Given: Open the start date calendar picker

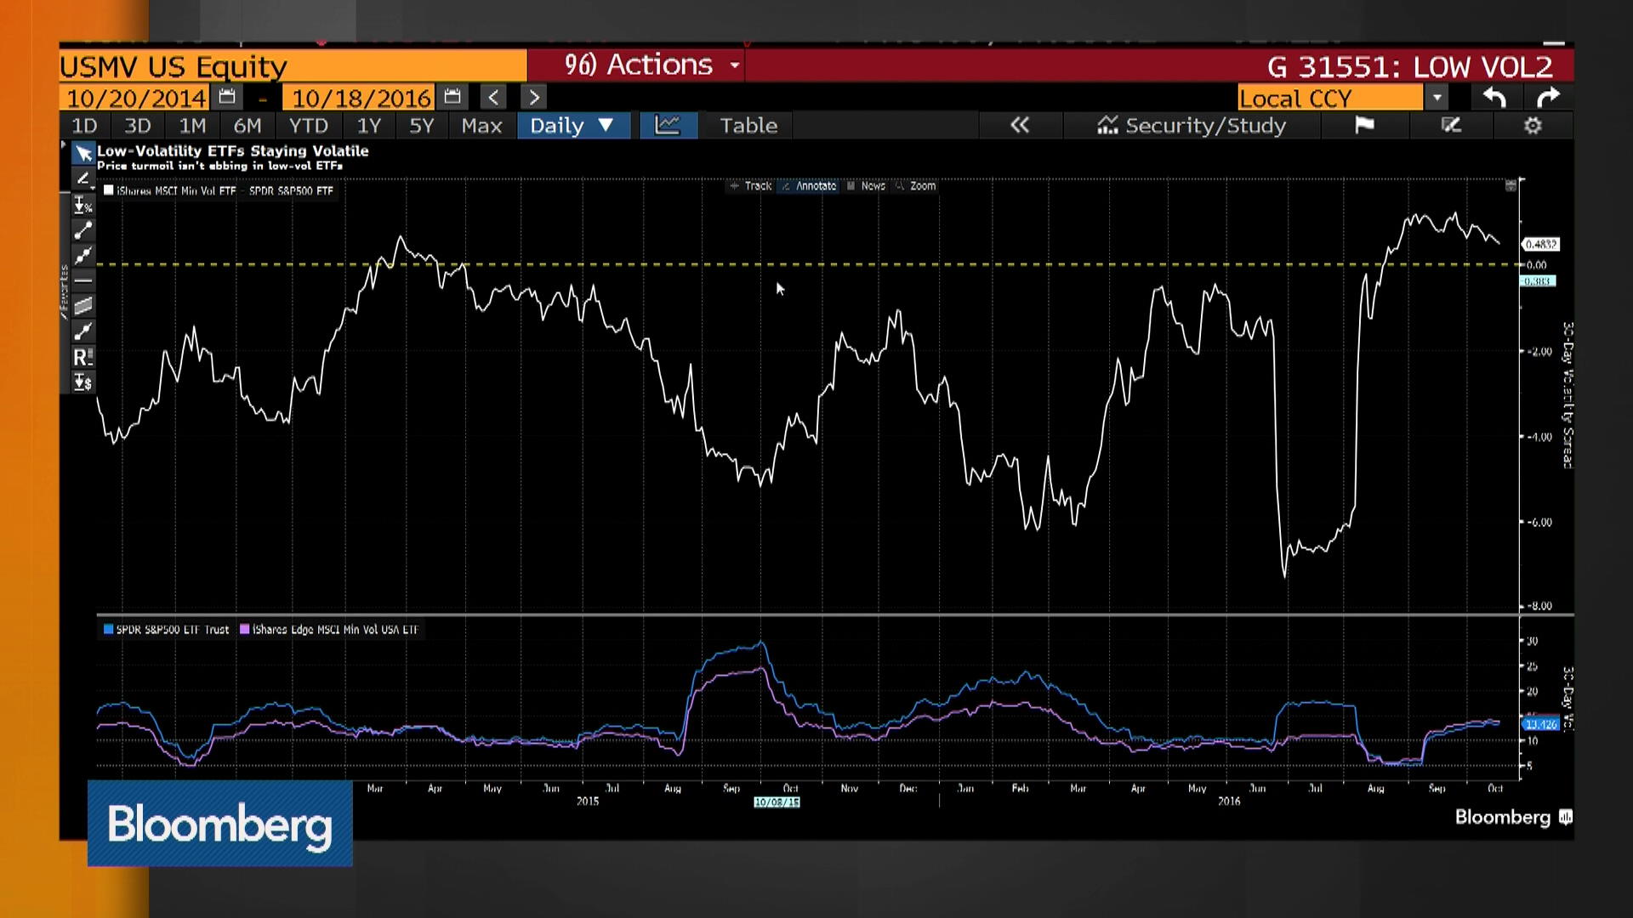Looking at the screenshot, I should [x=226, y=97].
